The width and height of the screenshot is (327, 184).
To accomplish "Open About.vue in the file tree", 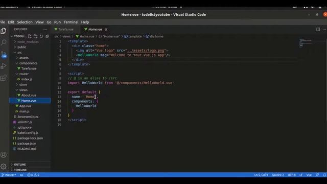I will point(29,96).
